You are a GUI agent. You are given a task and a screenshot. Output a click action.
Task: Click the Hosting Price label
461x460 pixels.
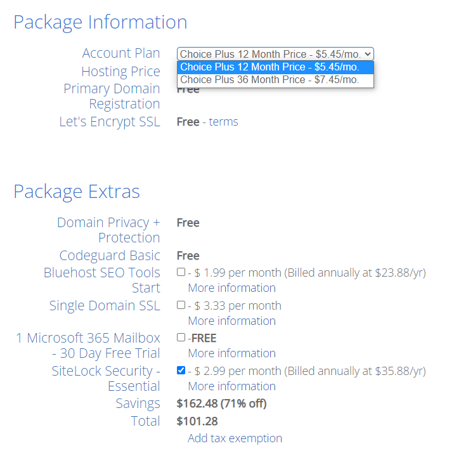(121, 72)
